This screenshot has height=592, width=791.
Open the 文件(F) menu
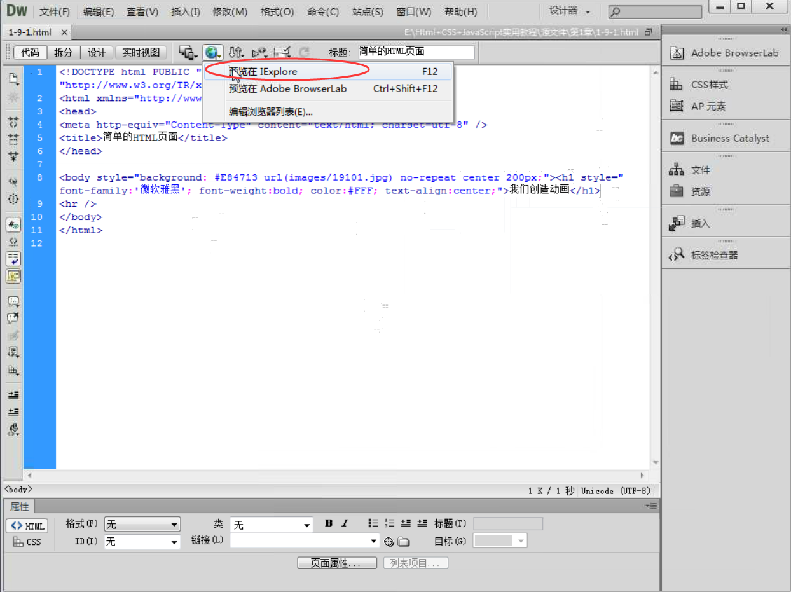coord(55,11)
